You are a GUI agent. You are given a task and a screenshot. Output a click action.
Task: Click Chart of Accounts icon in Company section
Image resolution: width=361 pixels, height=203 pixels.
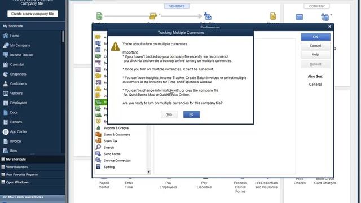click(x=300, y=17)
